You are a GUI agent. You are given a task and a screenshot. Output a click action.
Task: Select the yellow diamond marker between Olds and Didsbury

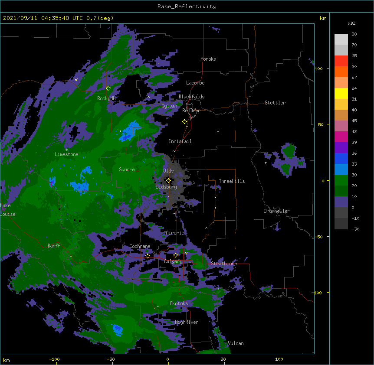point(168,181)
